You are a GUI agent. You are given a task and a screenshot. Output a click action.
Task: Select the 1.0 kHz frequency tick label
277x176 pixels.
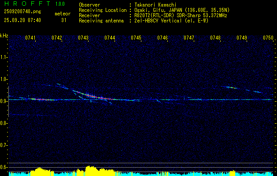[x=4, y=79]
